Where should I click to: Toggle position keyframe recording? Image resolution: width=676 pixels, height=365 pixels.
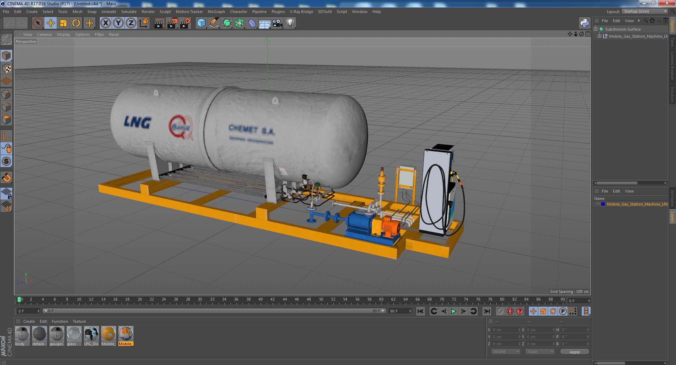[x=533, y=311]
